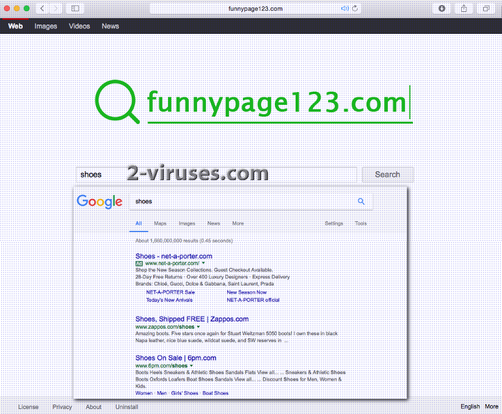Expand arrow beside www.net-a-porter.com URL
This screenshot has height=414, width=502.
click(x=203, y=263)
